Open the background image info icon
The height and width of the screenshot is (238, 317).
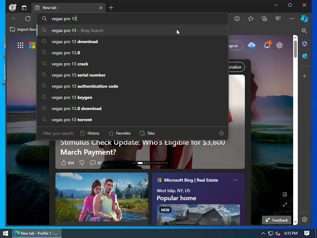coord(285,195)
